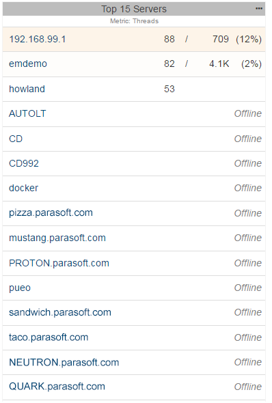
Task: Open NEUTRON.parasoft.com server
Action: [x=64, y=363]
